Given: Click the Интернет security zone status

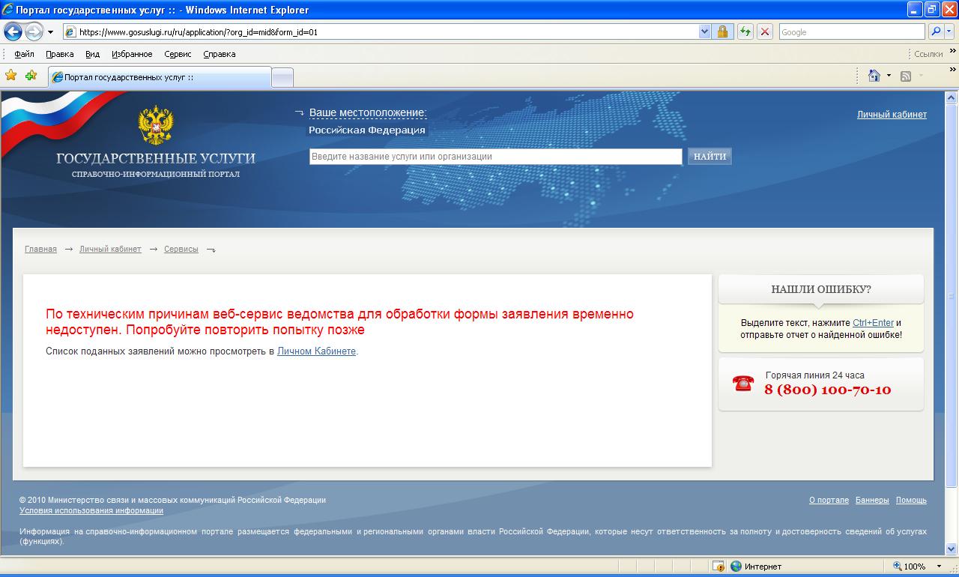Looking at the screenshot, I should pos(757,567).
